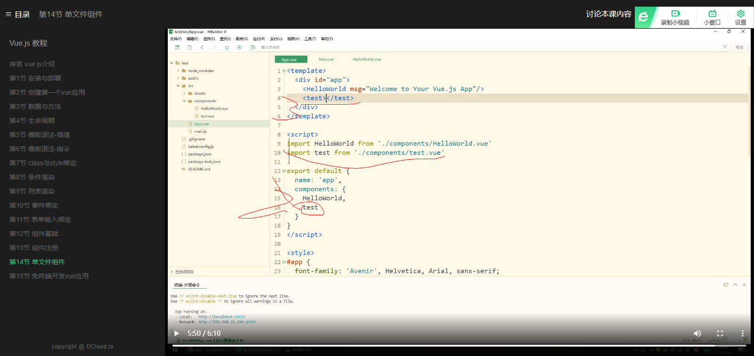Click the run play toolbar icon

[239, 48]
